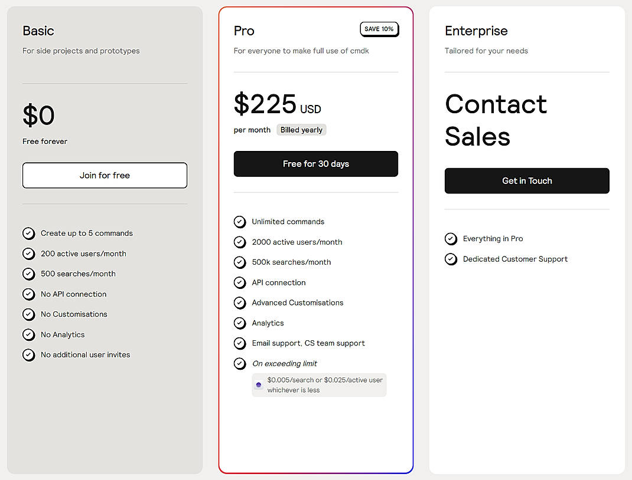This screenshot has height=480, width=632.
Task: Click the Join for free button
Action: [x=105, y=175]
